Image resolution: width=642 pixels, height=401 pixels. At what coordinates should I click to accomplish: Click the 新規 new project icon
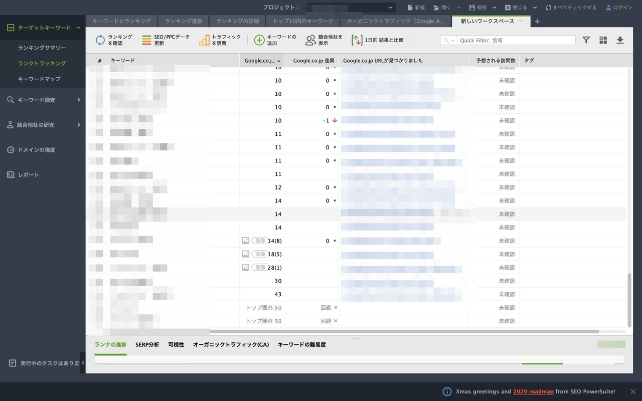[x=410, y=8]
